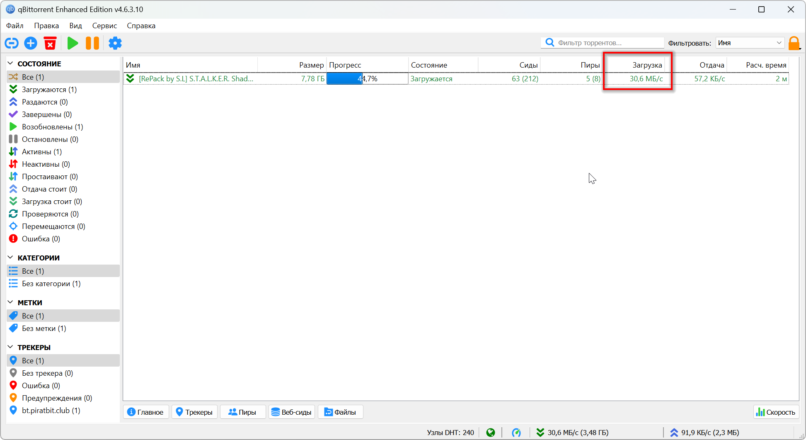This screenshot has width=806, height=440.
Task: Select the Загружаются (1) status filter
Action: 63,90
